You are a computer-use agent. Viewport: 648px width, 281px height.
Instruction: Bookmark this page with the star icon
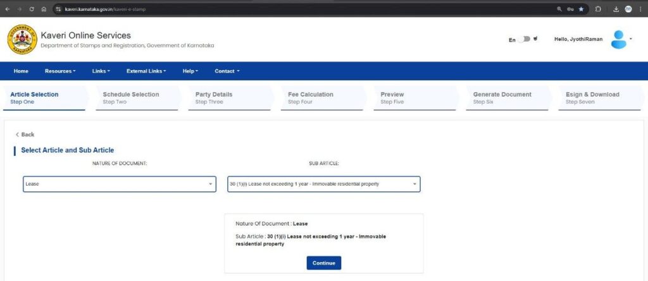tap(581, 9)
